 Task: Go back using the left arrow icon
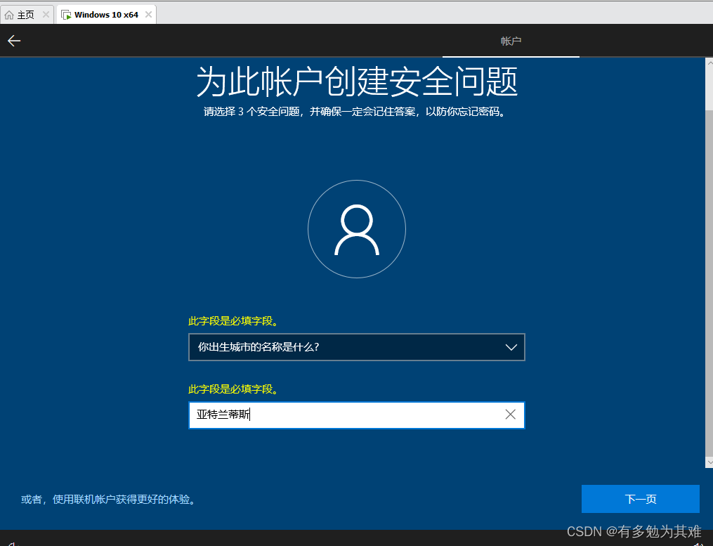(x=14, y=41)
